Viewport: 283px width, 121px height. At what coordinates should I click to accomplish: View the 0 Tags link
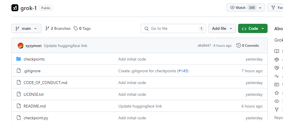(x=82, y=28)
